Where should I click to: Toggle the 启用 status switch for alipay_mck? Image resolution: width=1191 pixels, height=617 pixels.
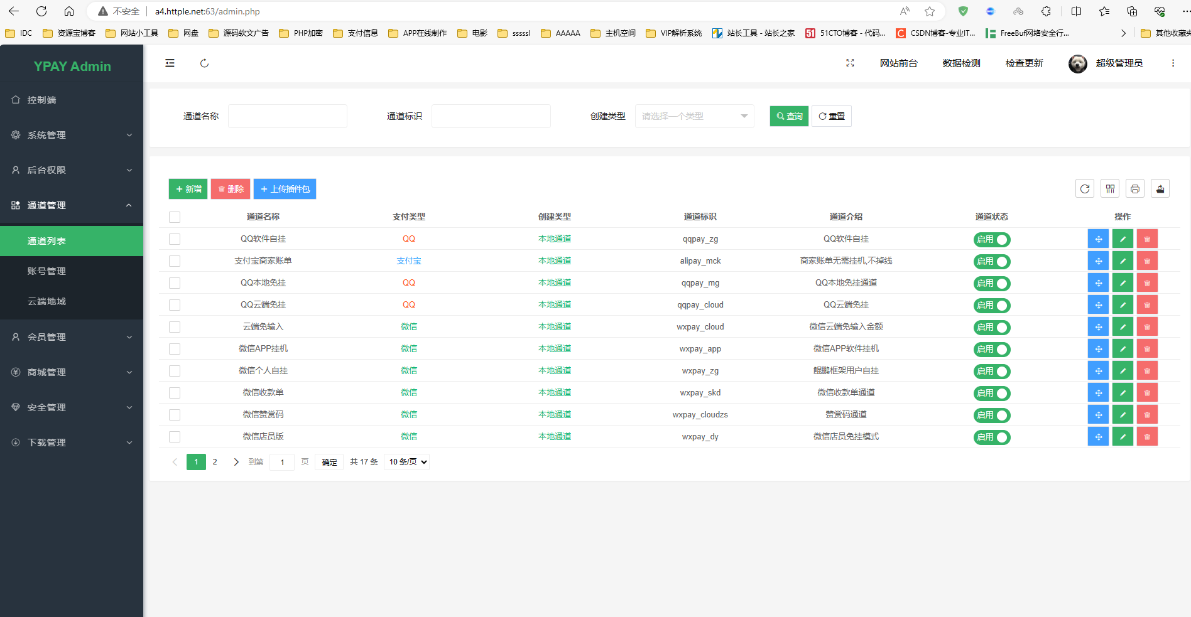(x=992, y=261)
